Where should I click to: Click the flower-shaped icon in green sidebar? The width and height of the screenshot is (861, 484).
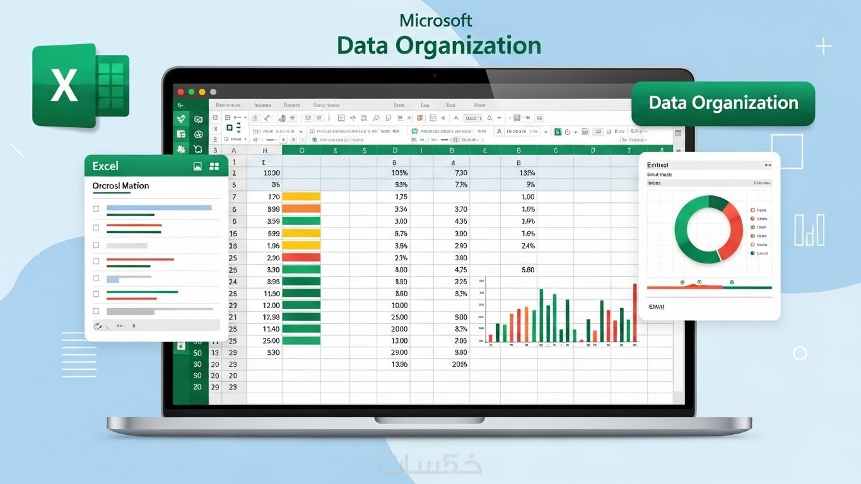click(x=182, y=149)
